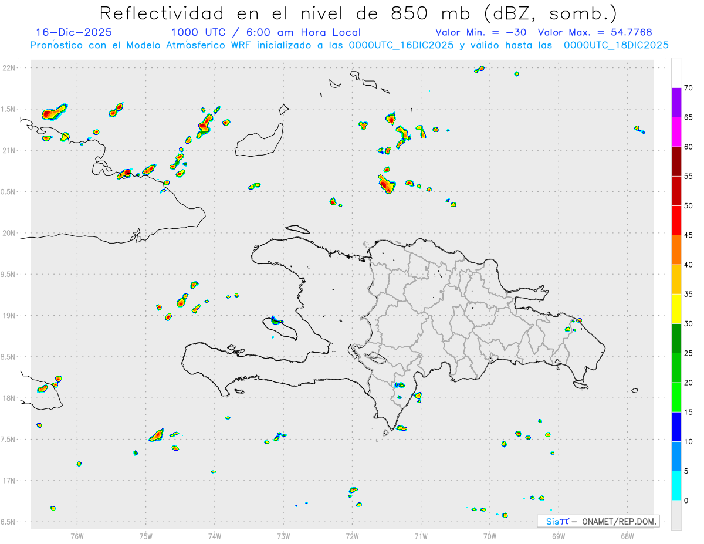Viewport: 704px width, 544px height.
Task: Click the longitude label '70W'
Action: 490,536
